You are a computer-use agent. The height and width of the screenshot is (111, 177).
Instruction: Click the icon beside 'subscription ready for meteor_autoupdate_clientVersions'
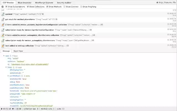point(3,41)
